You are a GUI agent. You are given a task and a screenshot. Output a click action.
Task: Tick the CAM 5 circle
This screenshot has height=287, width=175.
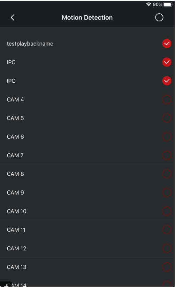point(167,118)
